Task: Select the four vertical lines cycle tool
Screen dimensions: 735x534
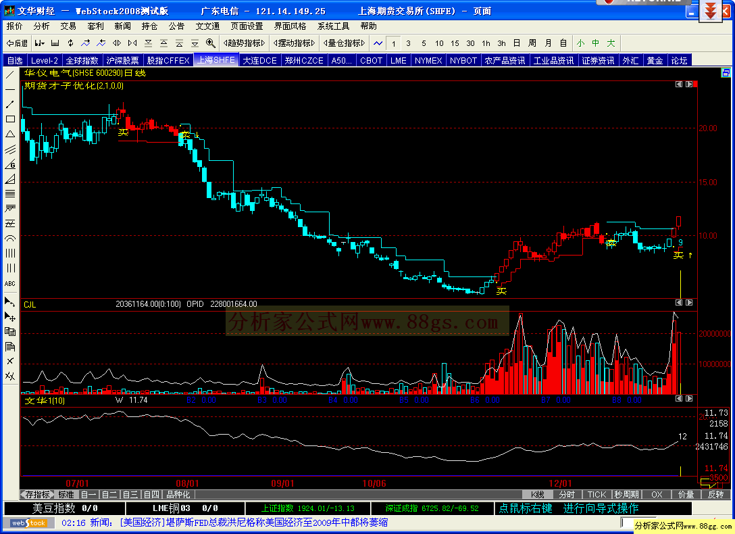Action: [x=10, y=253]
